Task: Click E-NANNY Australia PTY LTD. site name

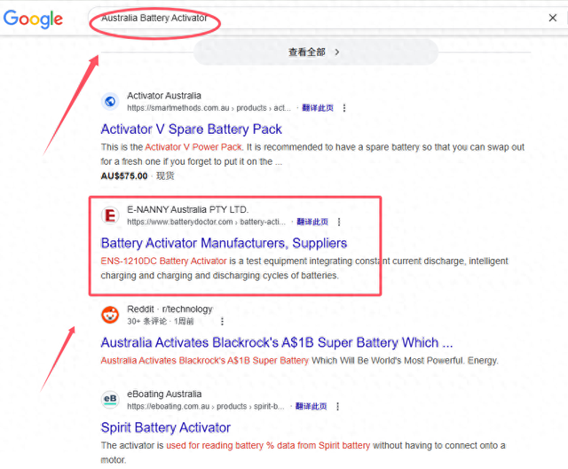Action: (x=187, y=209)
